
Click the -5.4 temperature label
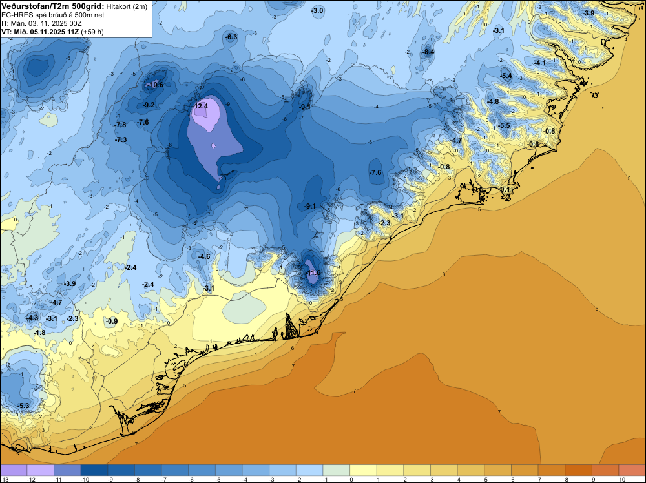click(506, 76)
